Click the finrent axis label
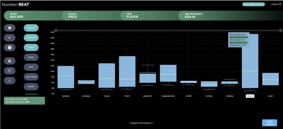The width and height of the screenshot is (283, 129). tap(127, 96)
